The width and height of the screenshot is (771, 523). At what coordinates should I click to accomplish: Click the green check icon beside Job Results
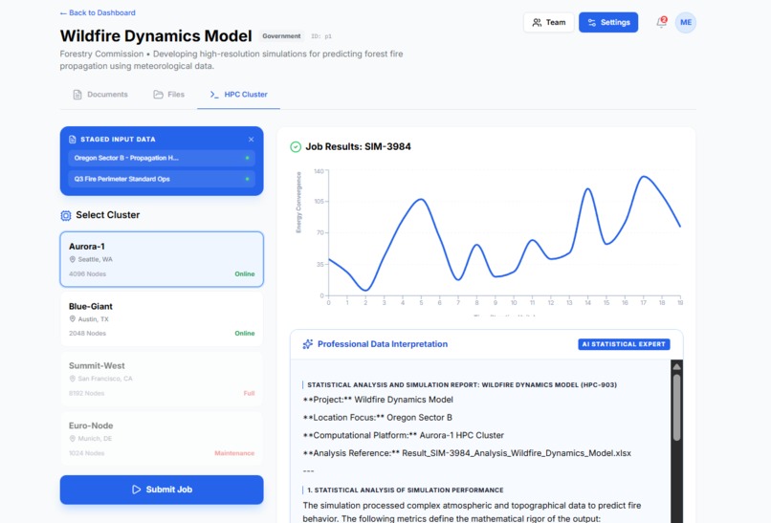(296, 147)
